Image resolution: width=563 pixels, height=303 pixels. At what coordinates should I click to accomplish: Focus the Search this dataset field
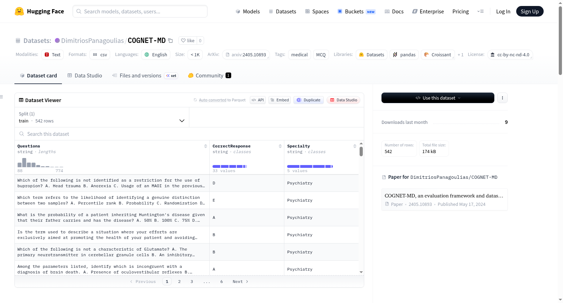[189, 134]
